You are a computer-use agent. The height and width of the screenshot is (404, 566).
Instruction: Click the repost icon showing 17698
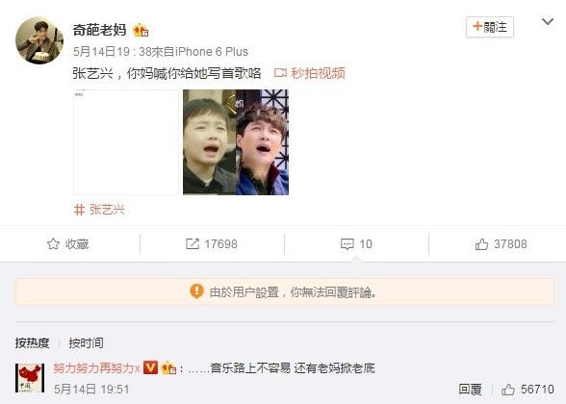[193, 244]
